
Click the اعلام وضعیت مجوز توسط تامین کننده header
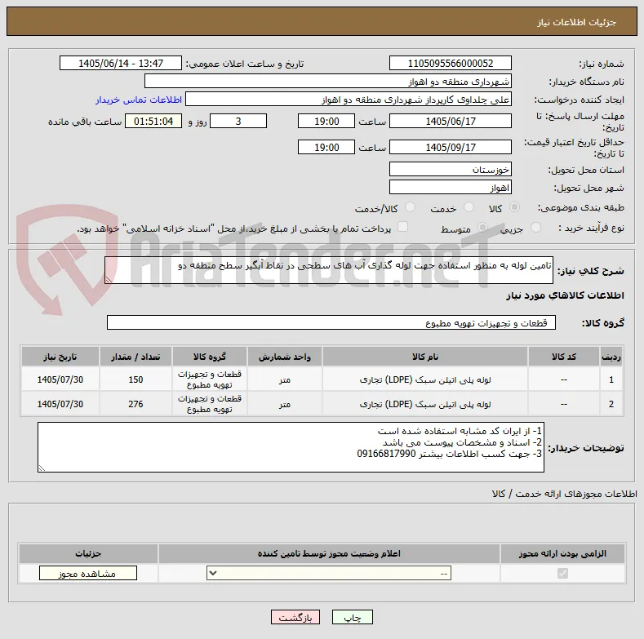click(329, 553)
